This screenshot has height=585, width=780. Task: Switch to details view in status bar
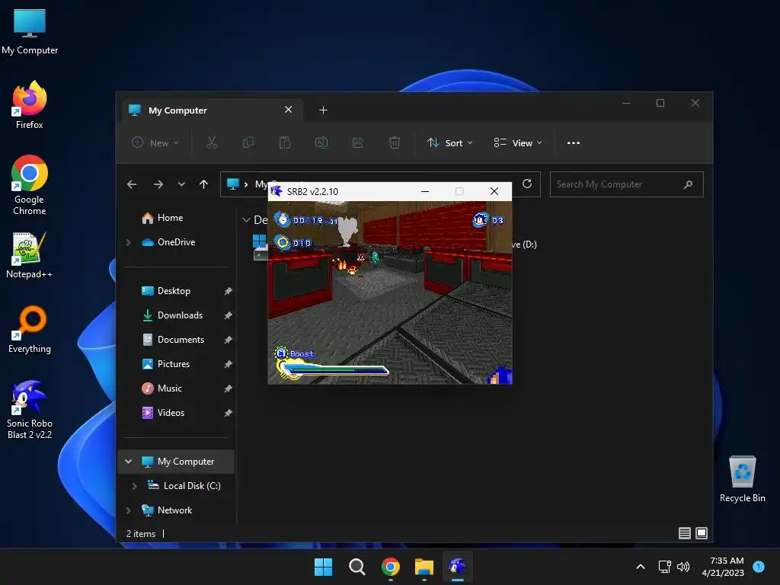pyautogui.click(x=685, y=533)
